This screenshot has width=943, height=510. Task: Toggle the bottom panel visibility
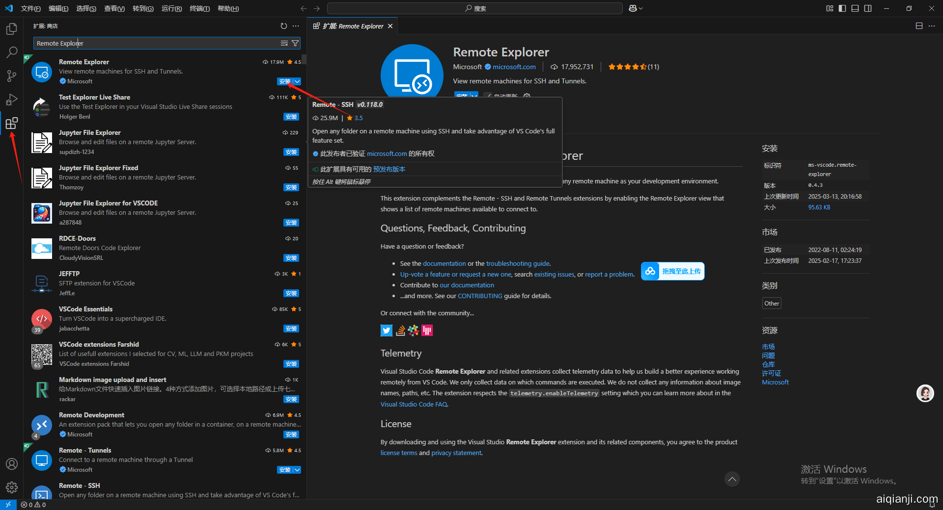tap(855, 8)
